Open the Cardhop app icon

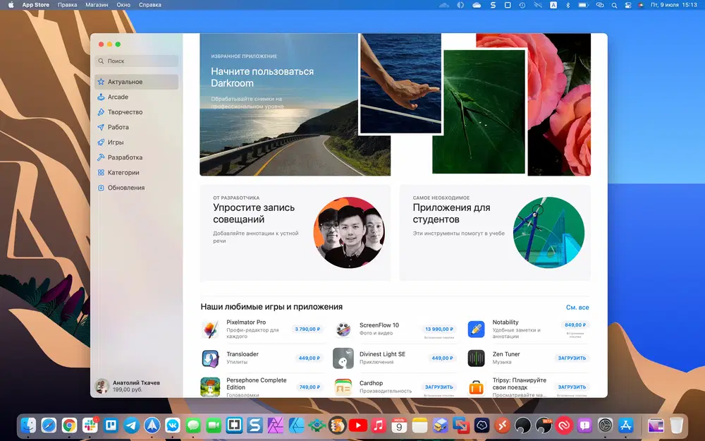tap(343, 387)
